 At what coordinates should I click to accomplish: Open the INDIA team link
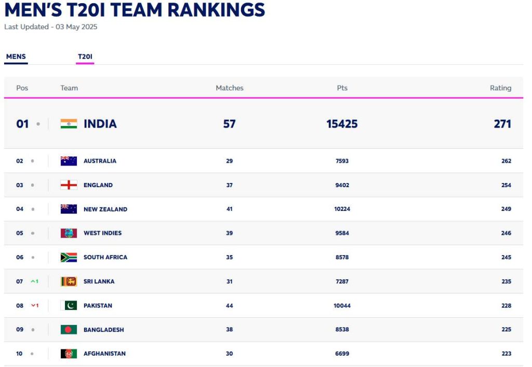[100, 124]
